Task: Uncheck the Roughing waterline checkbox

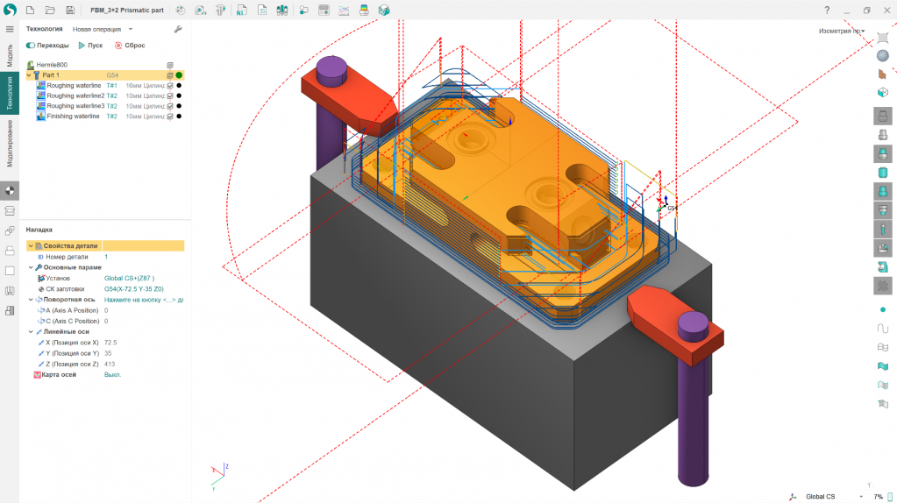Action: pos(170,86)
